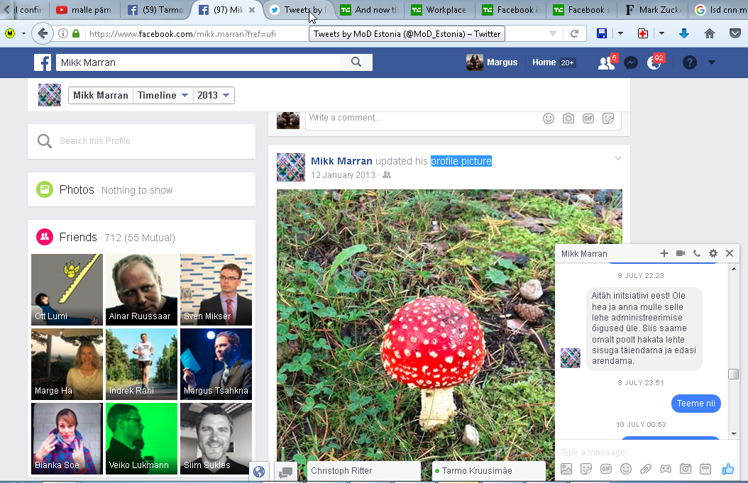This screenshot has width=748, height=483.
Task: Open dropdown next to yellow M icon
Action: point(23,33)
